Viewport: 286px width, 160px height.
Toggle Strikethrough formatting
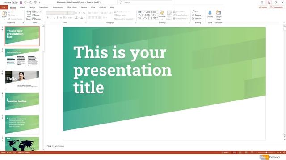tap(61, 18)
